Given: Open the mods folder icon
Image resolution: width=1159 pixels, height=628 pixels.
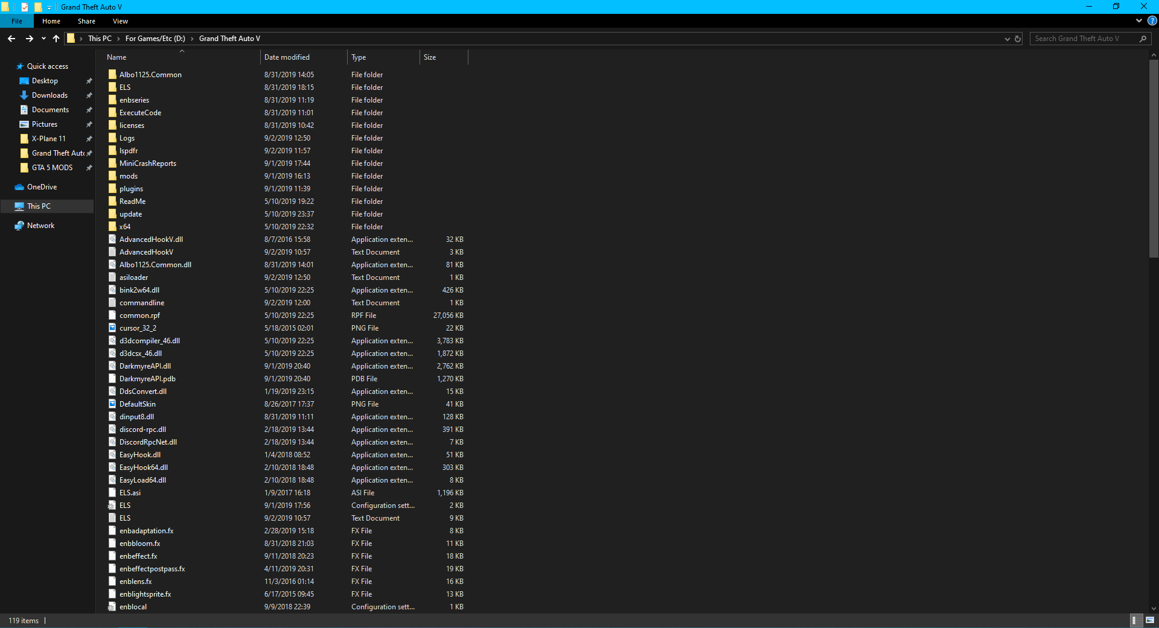Looking at the screenshot, I should (112, 176).
